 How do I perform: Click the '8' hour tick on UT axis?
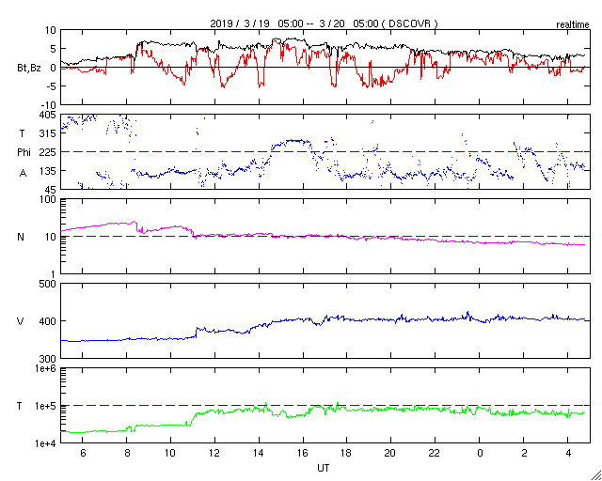click(x=127, y=454)
